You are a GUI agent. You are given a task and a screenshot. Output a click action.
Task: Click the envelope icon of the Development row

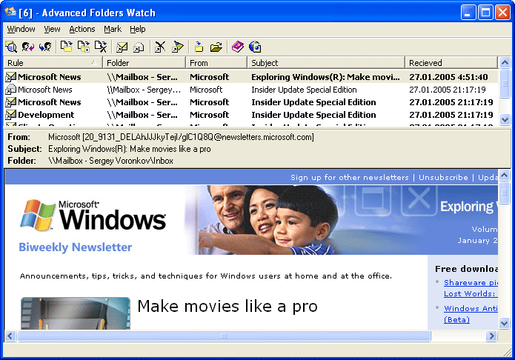pyautogui.click(x=11, y=115)
